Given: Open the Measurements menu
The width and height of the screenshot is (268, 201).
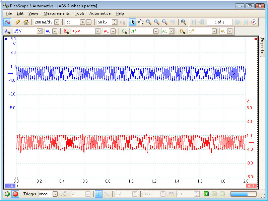Looking at the screenshot, I should [x=56, y=13].
